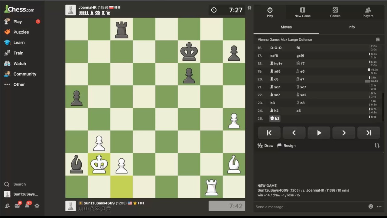Switch to the Players tab
The height and width of the screenshot is (218, 387).
point(368,12)
